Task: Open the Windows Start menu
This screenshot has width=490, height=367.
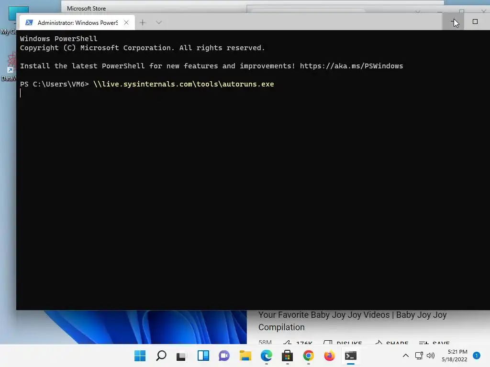Action: [140, 356]
